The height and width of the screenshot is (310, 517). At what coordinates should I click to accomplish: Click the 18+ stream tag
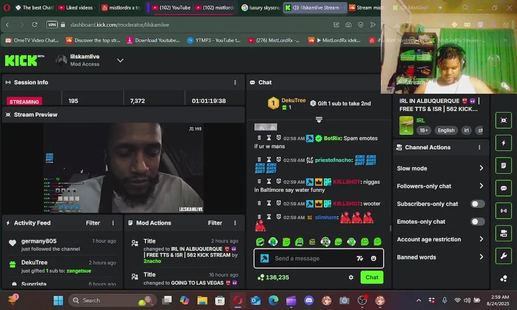(424, 130)
